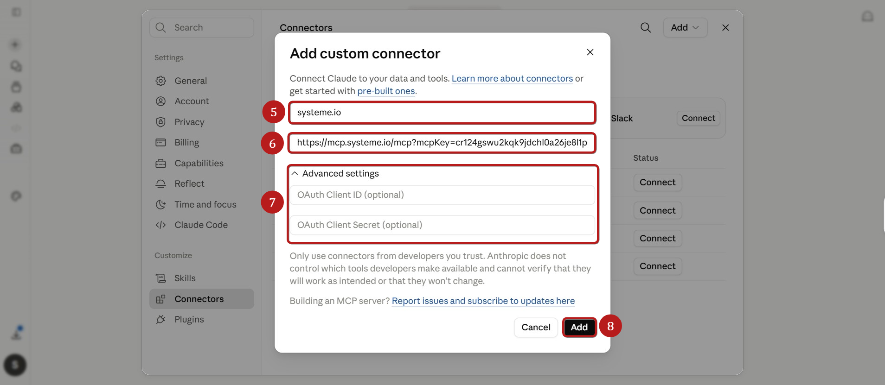Open Learn more about connectors link
Screen dimensions: 885x385
[x=512, y=78]
